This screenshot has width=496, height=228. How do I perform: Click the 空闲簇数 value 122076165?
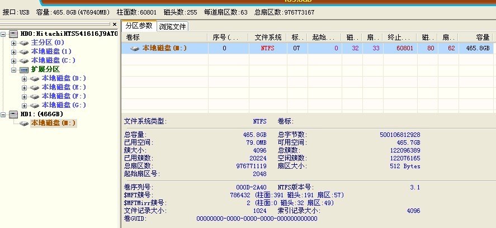click(405, 158)
